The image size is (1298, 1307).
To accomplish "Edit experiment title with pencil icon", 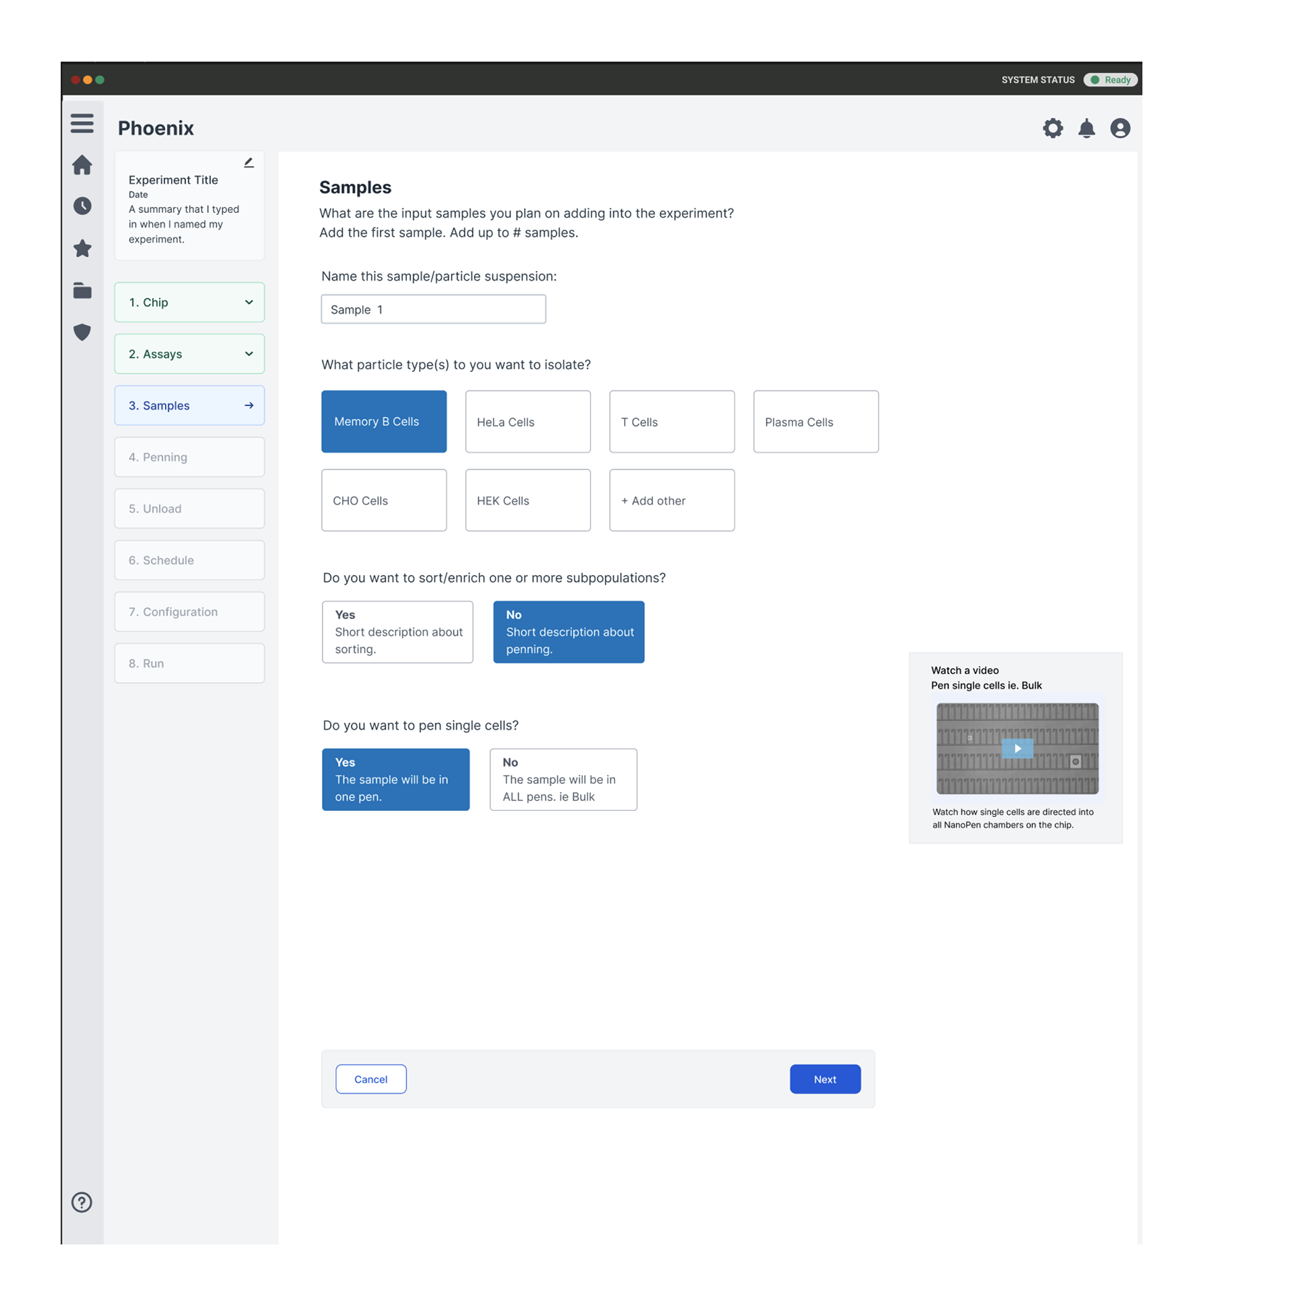I will click(x=248, y=162).
